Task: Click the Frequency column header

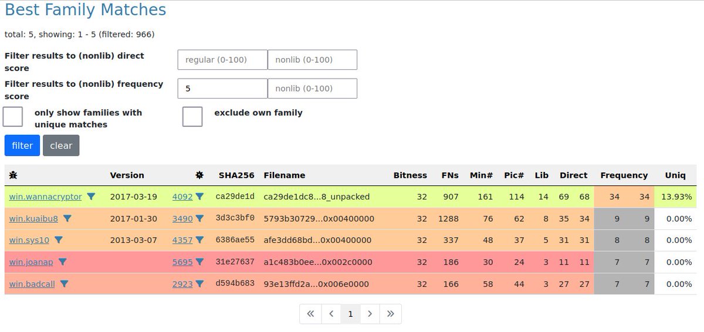Action: [624, 175]
